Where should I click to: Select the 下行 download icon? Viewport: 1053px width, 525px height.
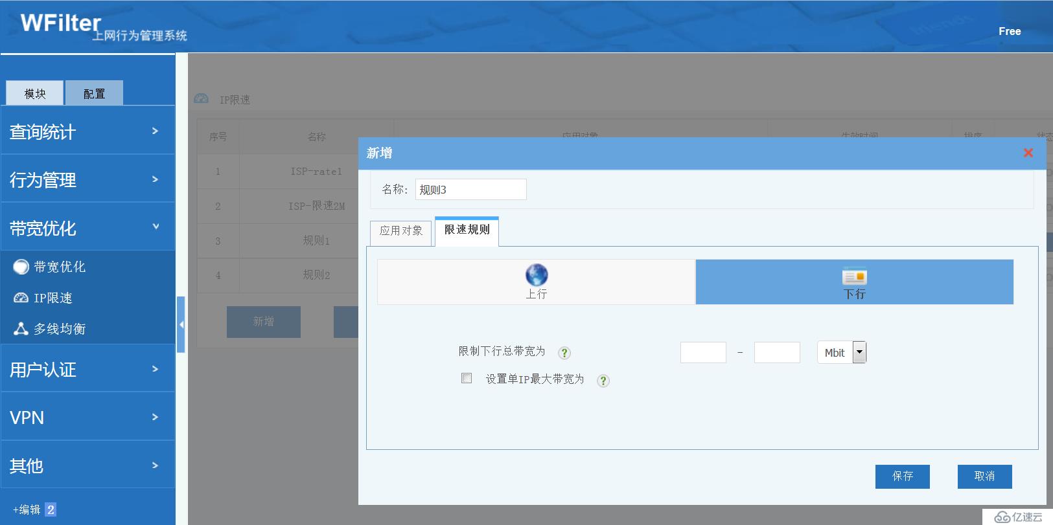(855, 277)
